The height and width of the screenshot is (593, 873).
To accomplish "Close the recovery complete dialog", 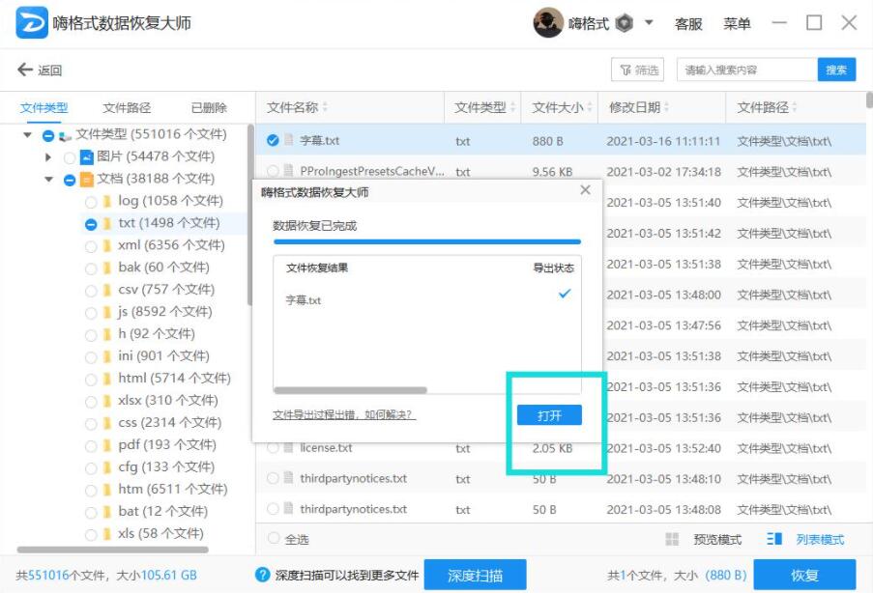I will [x=585, y=190].
